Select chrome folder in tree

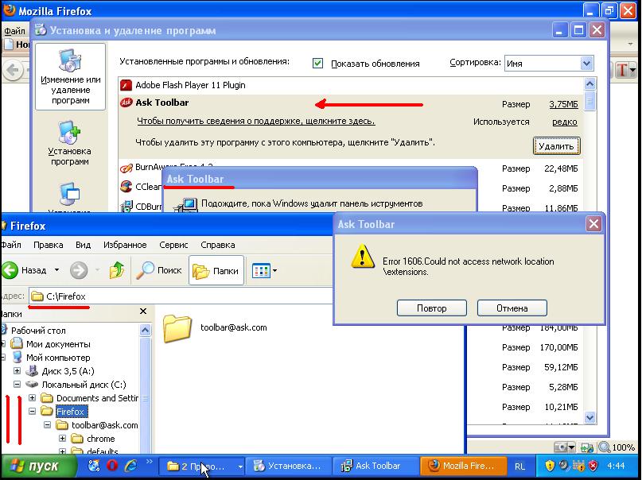click(x=101, y=439)
